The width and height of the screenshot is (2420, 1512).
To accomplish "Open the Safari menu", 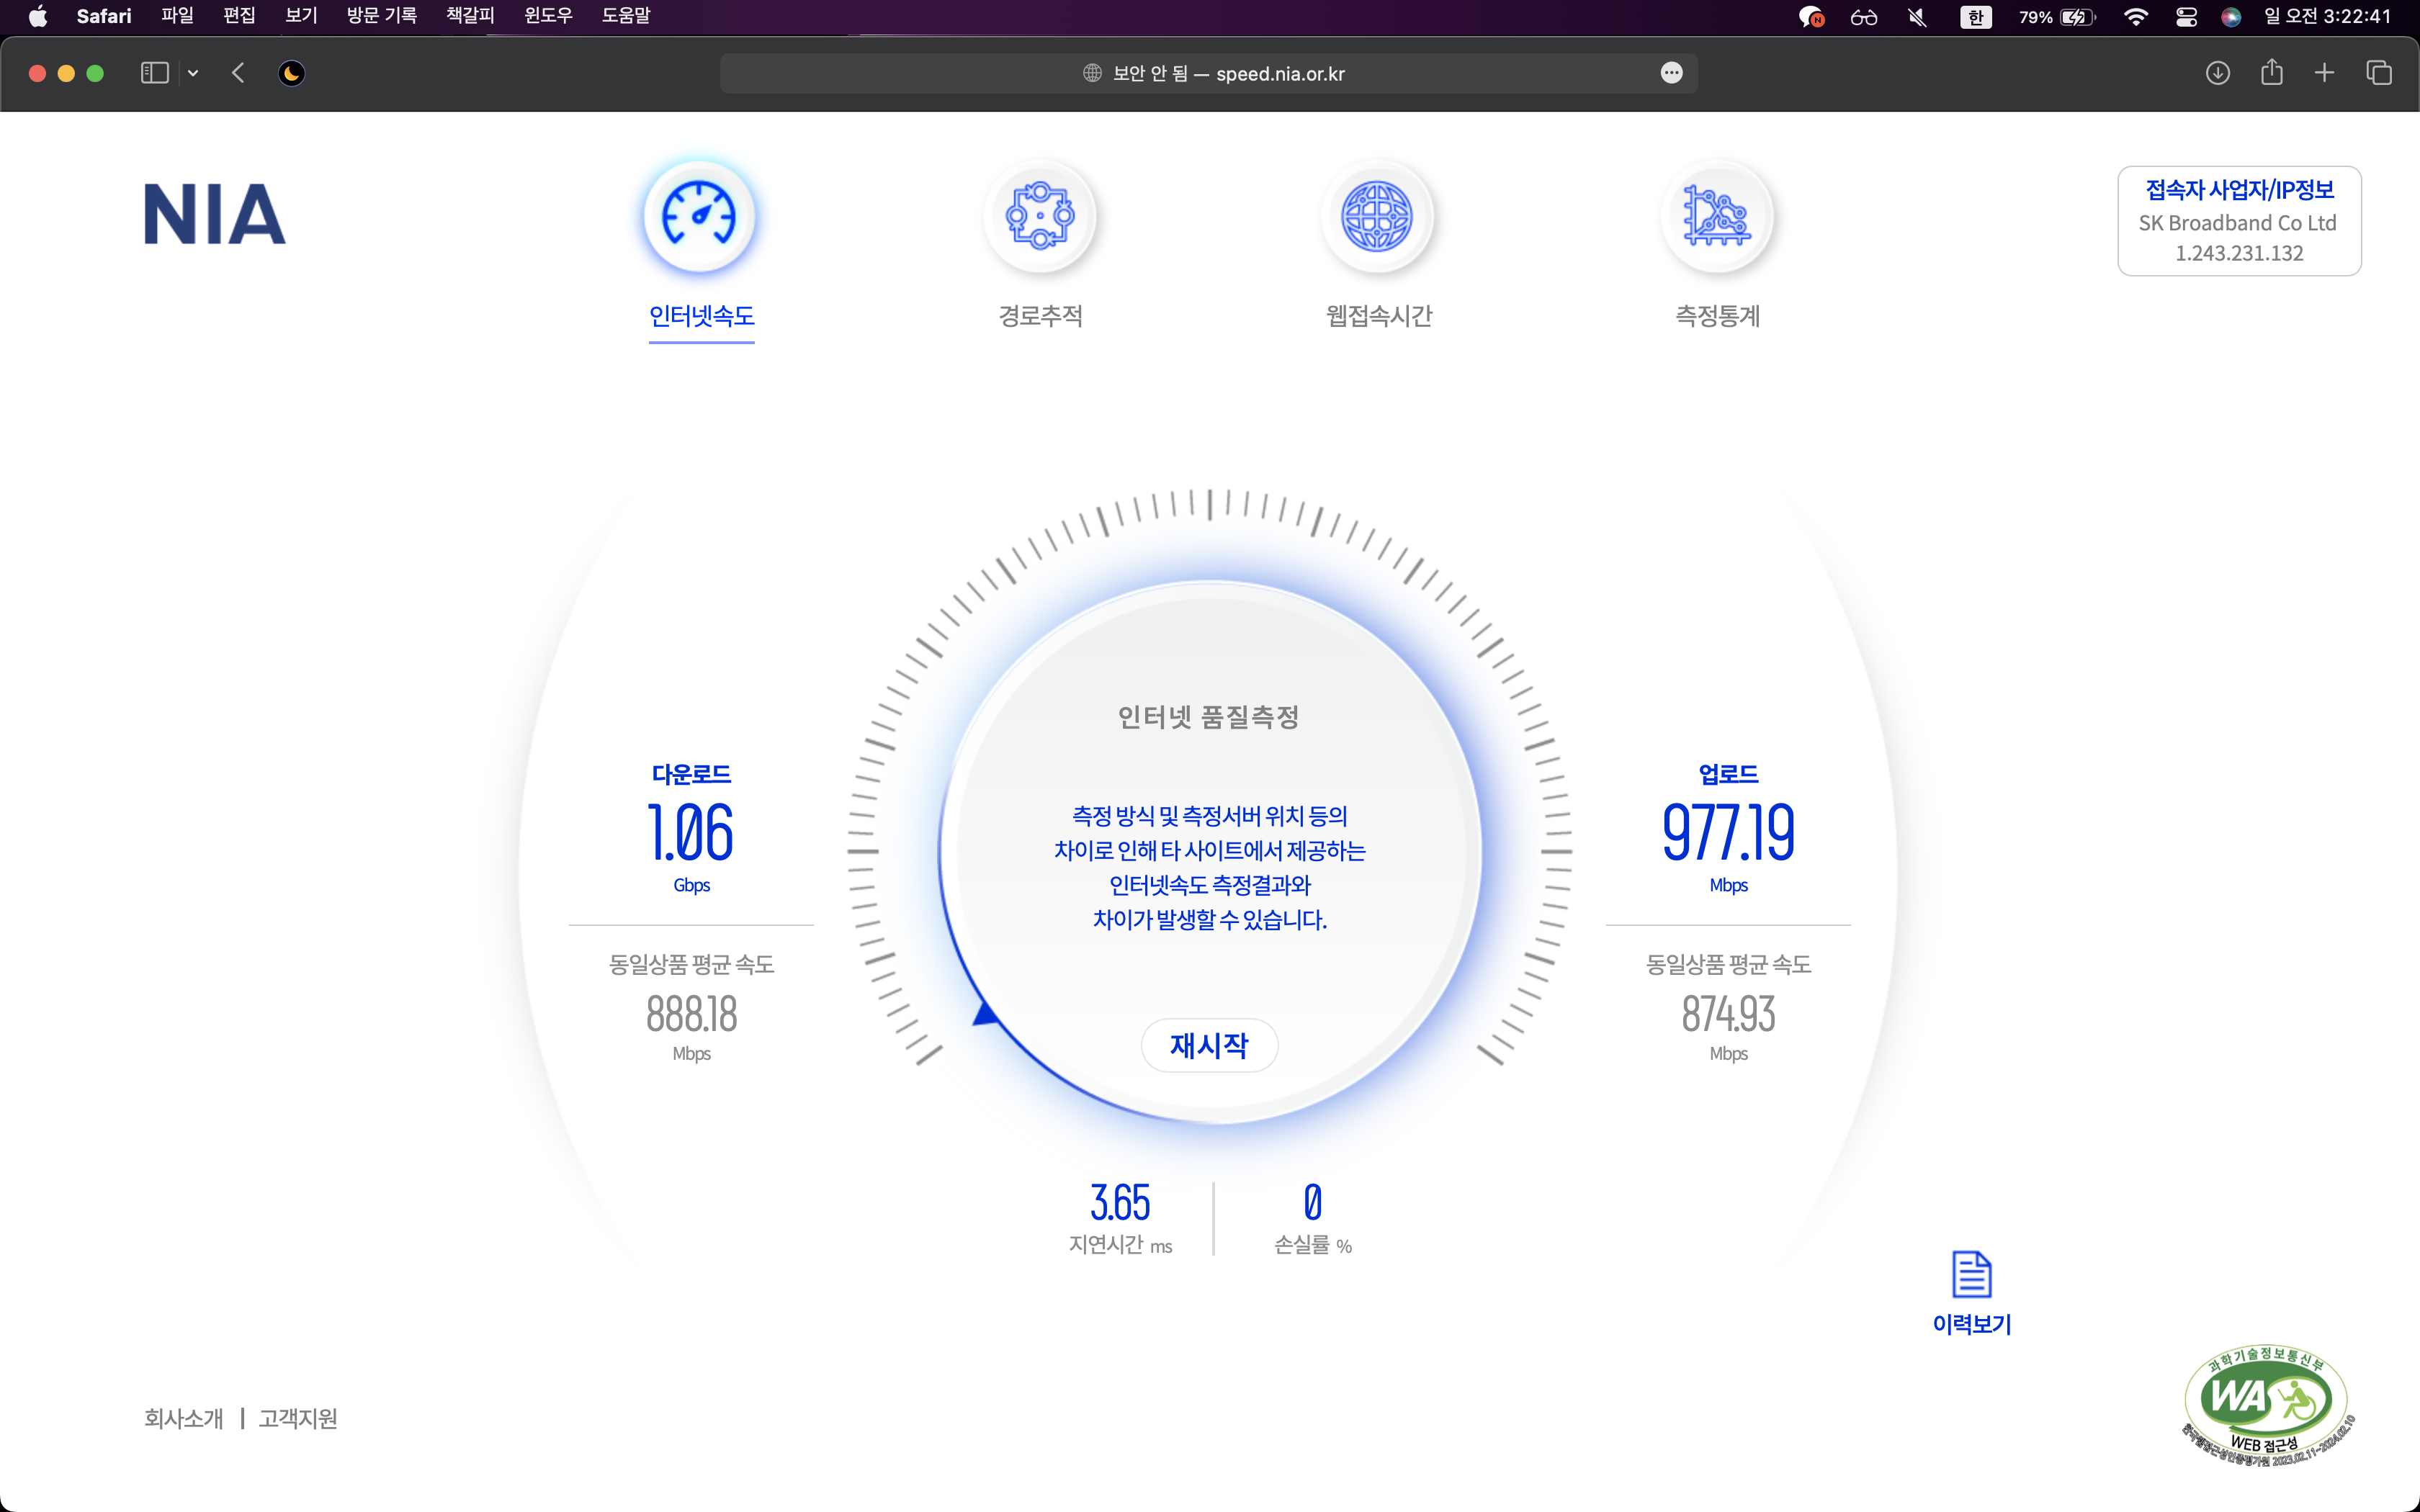I will coord(104,16).
